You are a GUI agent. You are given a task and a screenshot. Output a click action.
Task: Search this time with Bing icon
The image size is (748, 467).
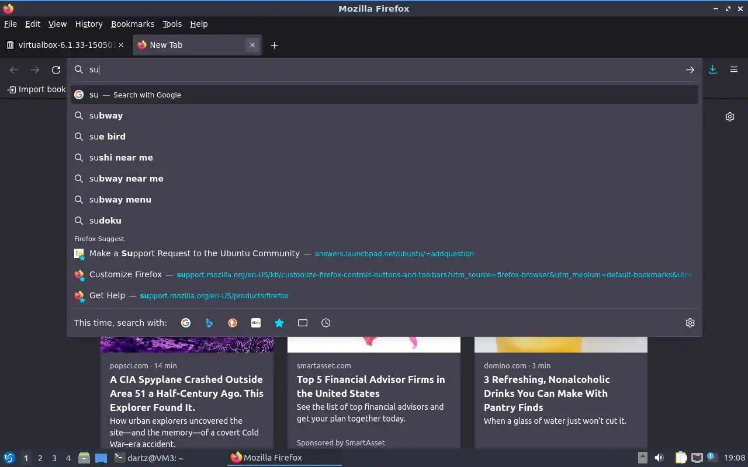click(x=209, y=323)
